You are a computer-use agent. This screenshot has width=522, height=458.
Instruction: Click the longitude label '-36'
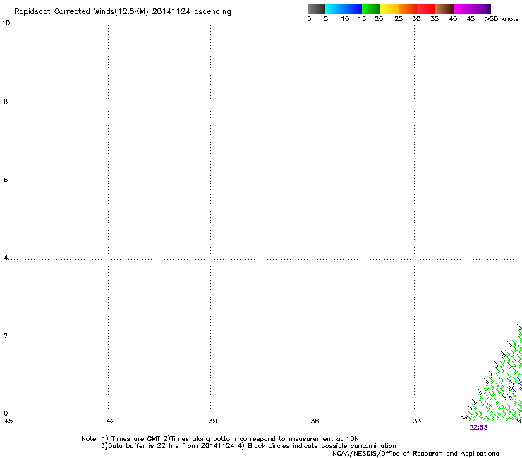tap(312, 421)
